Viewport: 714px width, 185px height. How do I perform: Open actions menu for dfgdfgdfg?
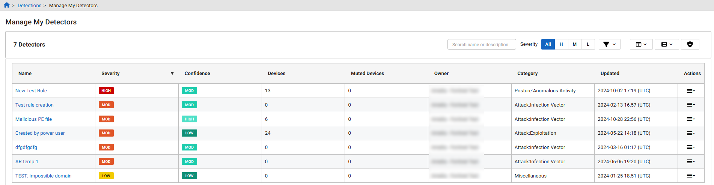[690, 147]
